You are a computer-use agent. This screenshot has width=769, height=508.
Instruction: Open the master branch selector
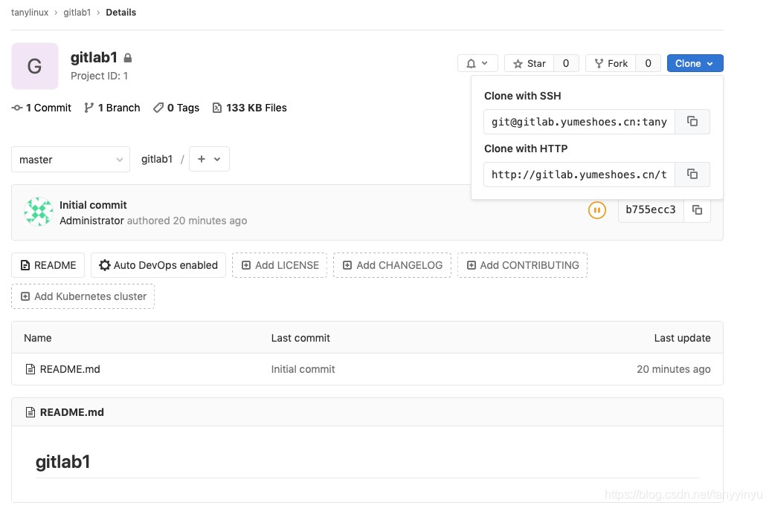pos(71,160)
